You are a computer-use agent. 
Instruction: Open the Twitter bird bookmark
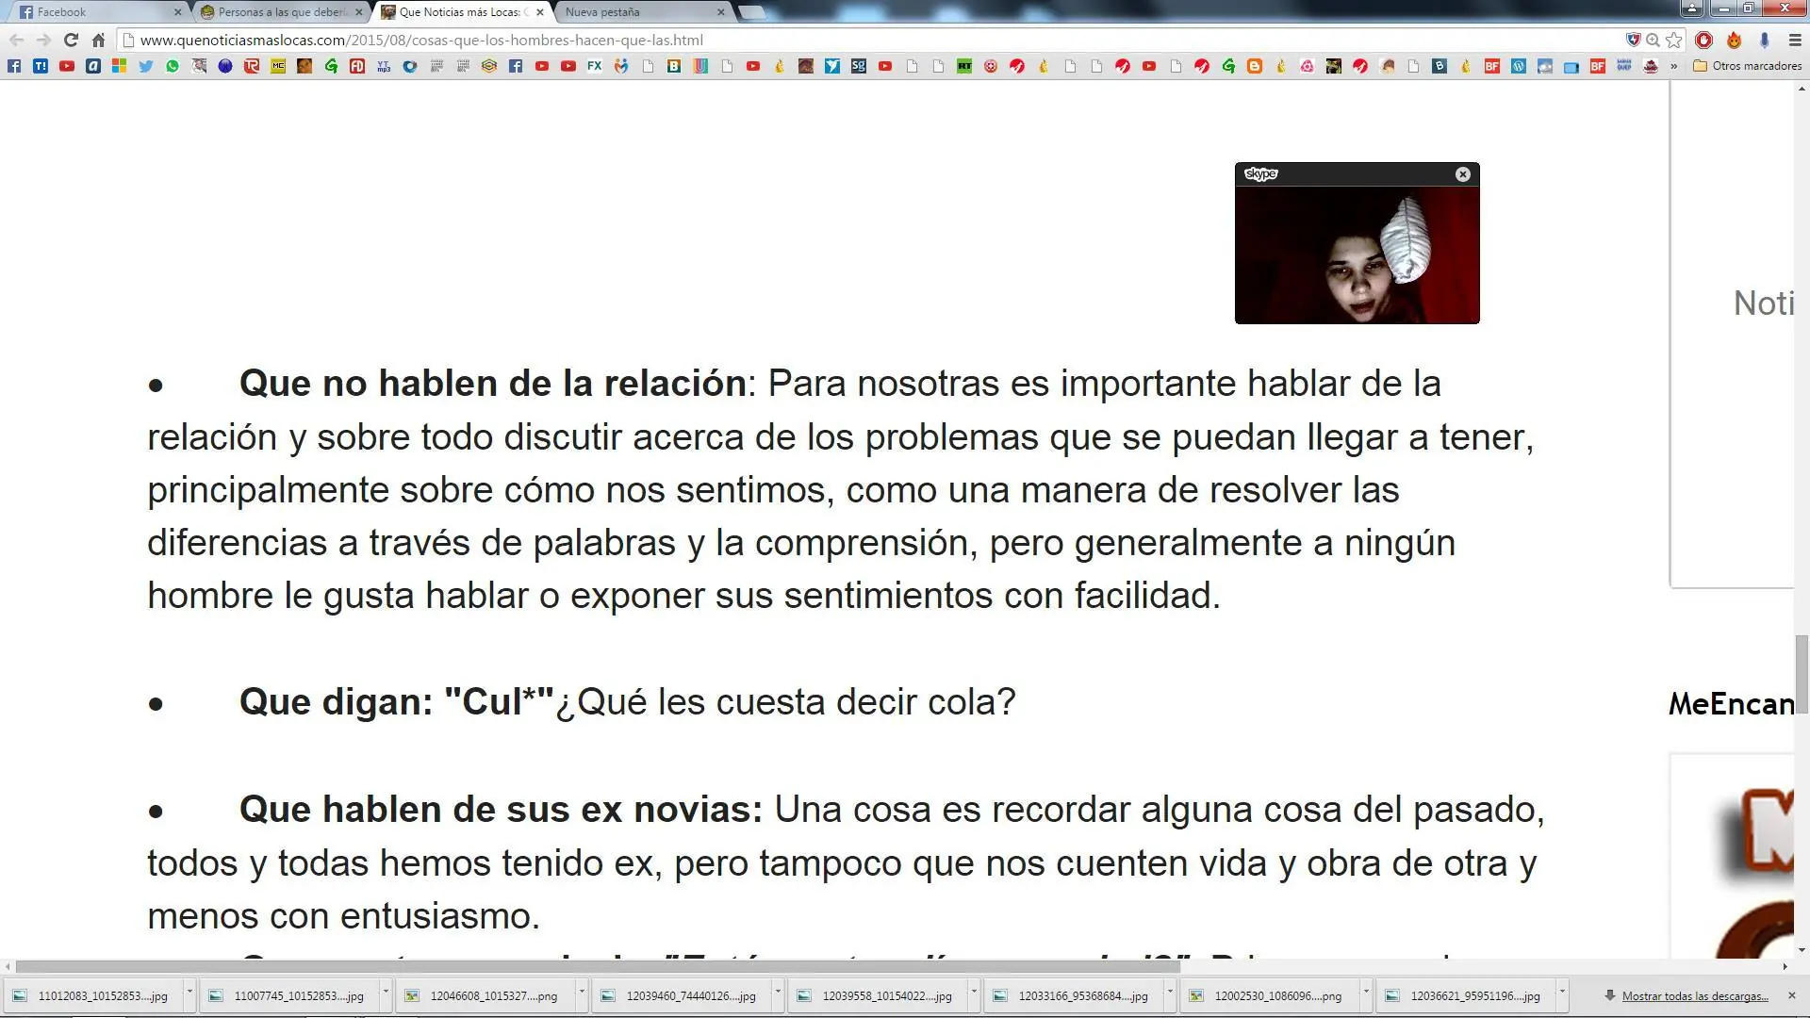click(x=146, y=66)
